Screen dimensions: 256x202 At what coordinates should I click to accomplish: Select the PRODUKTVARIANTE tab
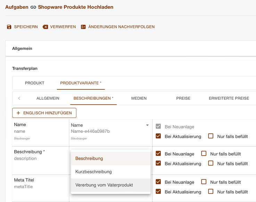click(81, 83)
